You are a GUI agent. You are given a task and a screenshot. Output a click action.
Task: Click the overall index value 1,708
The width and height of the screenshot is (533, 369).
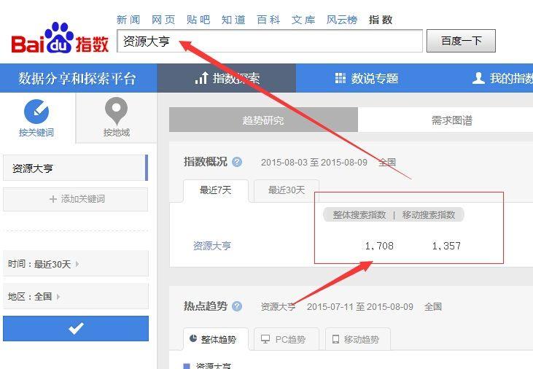tap(379, 246)
